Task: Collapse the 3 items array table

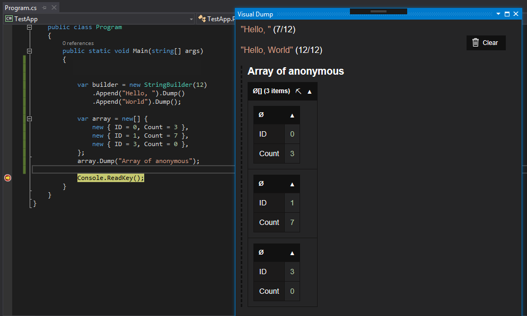Action: point(310,92)
